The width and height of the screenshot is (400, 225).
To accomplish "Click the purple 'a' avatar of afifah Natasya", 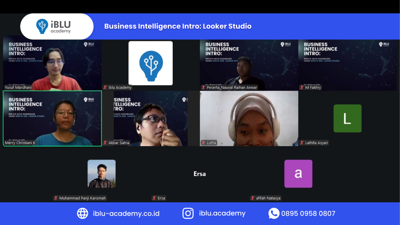I will pos(298,174).
